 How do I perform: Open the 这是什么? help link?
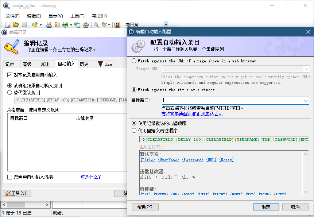tap(91, 177)
